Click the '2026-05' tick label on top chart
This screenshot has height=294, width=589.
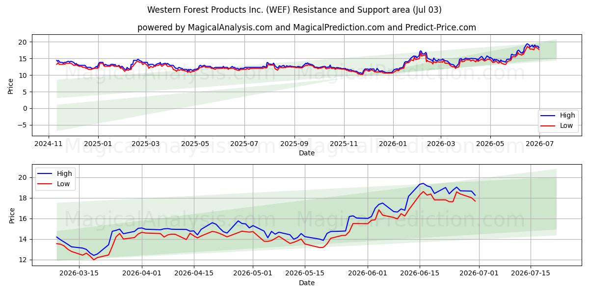(x=490, y=144)
